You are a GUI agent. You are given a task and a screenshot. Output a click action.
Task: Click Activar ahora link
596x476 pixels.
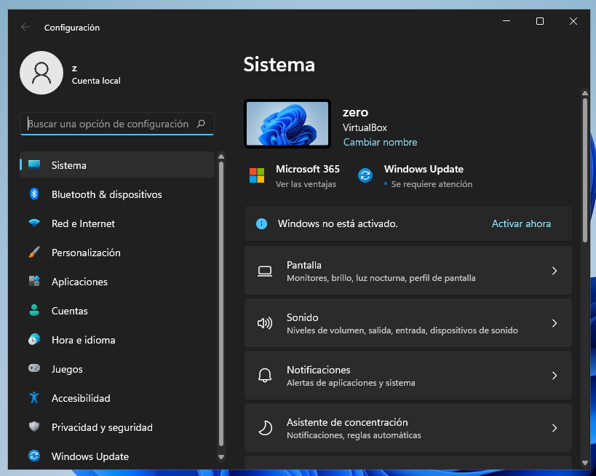click(x=521, y=223)
